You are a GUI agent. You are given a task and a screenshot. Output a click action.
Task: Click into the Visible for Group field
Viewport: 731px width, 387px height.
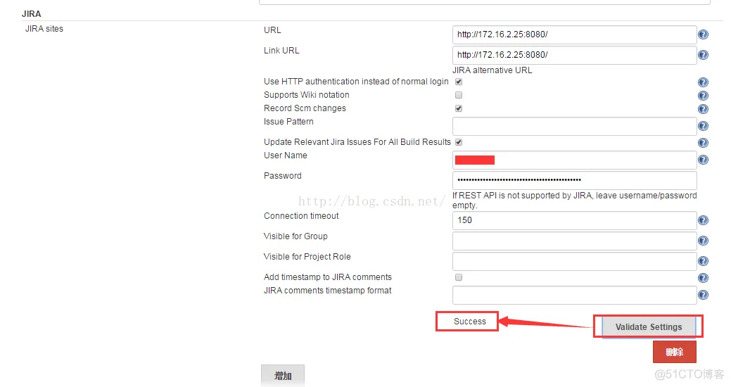(x=574, y=241)
